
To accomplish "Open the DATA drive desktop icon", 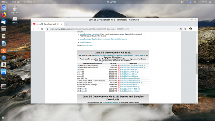I will (15, 20).
